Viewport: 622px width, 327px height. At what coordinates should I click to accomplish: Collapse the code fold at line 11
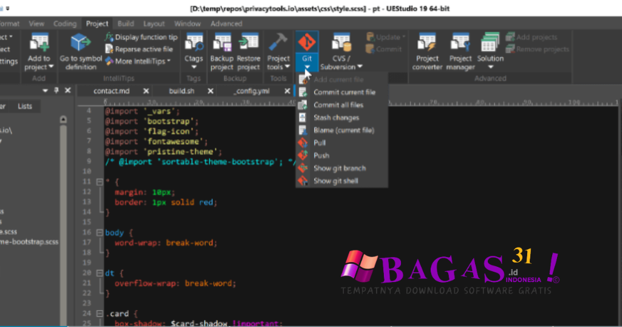tap(100, 182)
